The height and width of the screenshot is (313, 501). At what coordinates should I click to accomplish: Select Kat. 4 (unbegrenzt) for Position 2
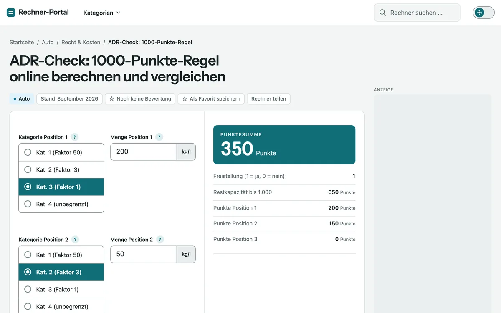click(x=61, y=306)
